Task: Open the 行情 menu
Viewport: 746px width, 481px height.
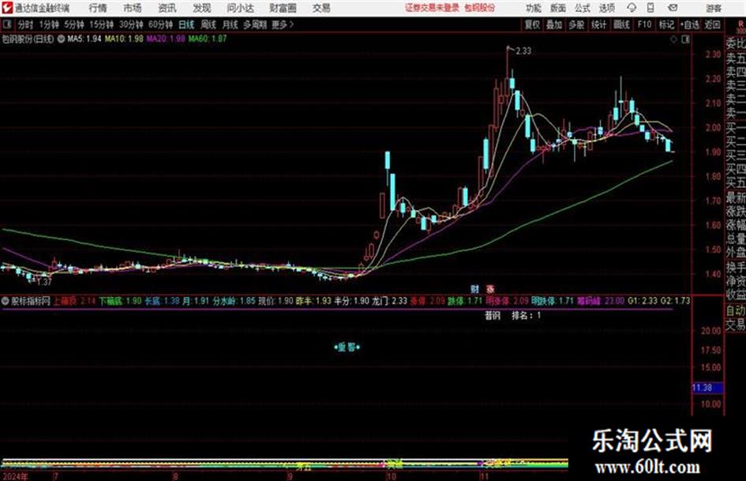Action: click(x=98, y=8)
